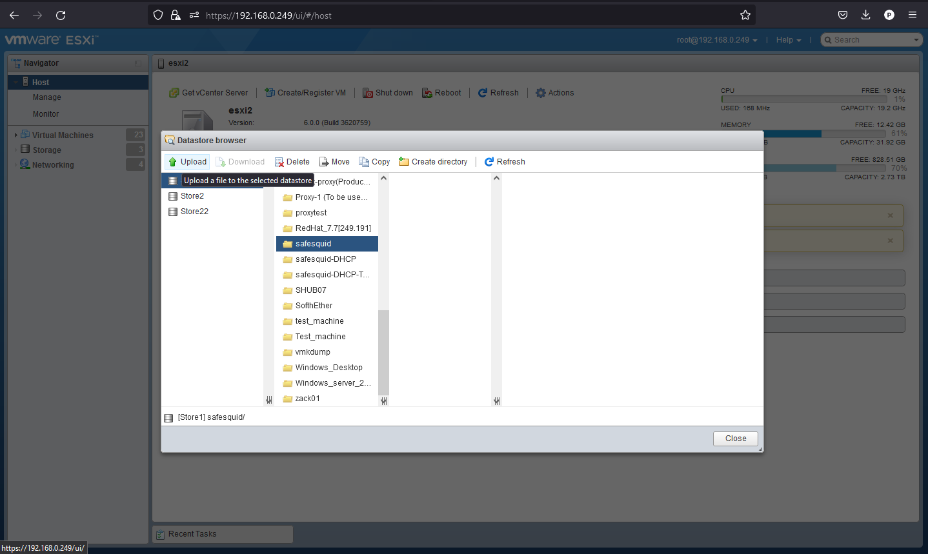
Task: Click the Copy toolbar button
Action: point(374,162)
